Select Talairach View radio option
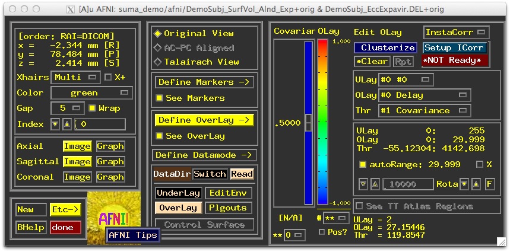 197,62
